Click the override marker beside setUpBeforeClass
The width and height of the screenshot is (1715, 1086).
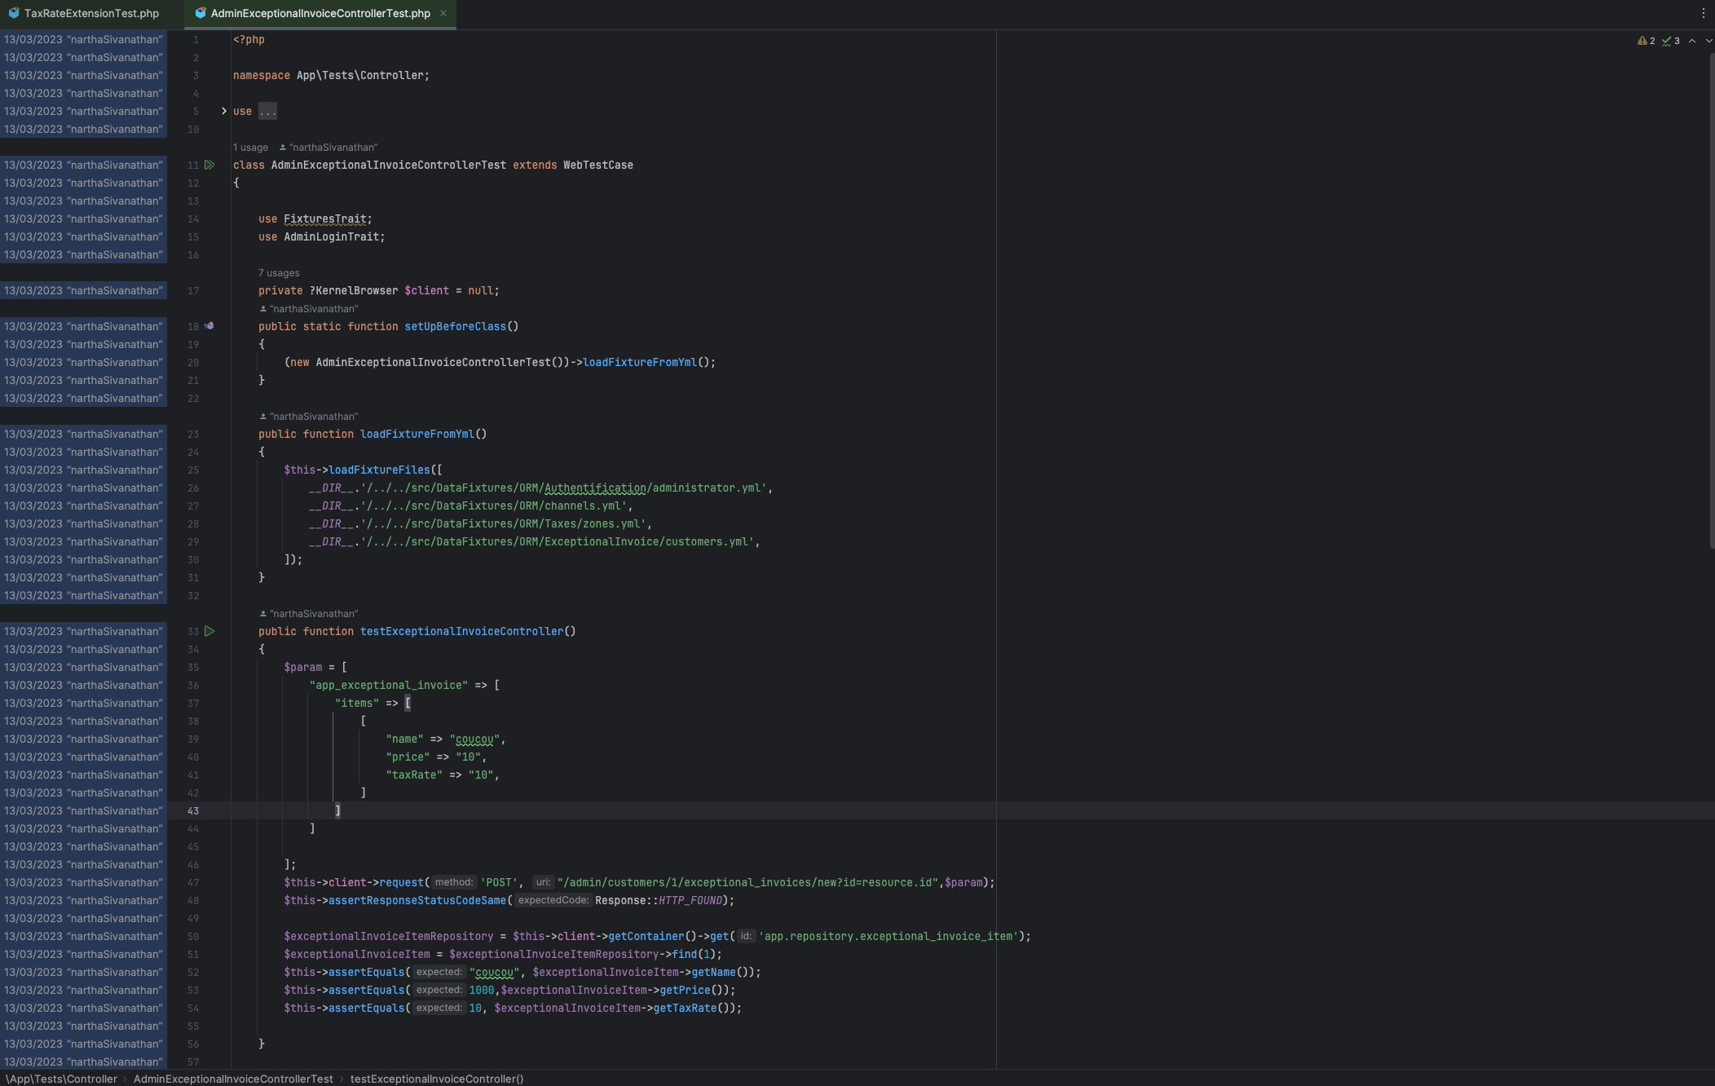(209, 326)
